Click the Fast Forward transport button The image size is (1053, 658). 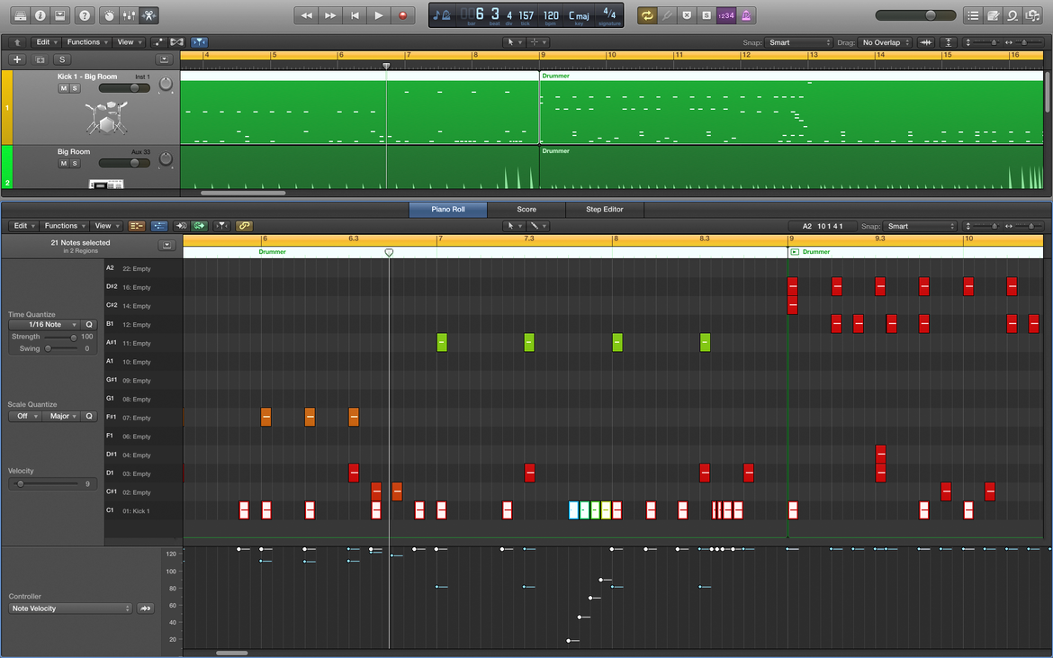pos(330,14)
